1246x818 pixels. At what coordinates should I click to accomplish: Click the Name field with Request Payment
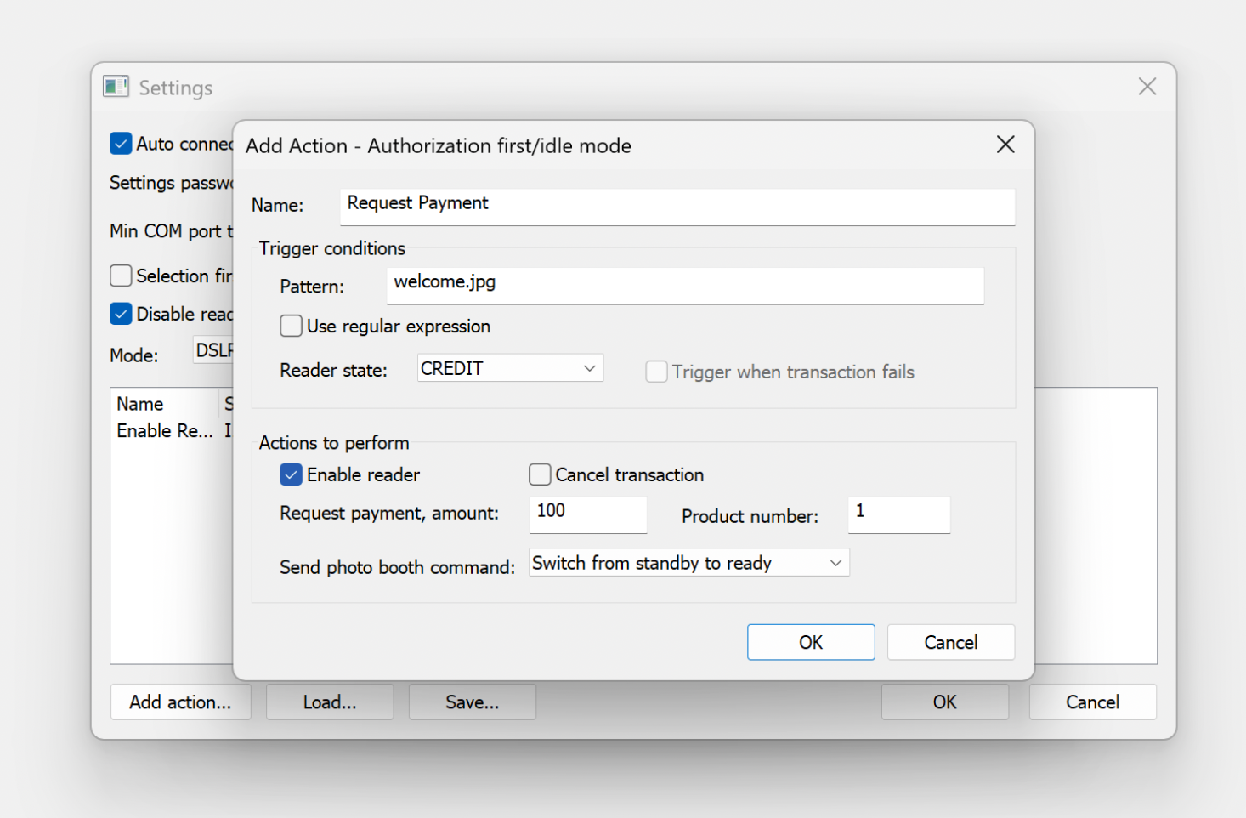[677, 206]
